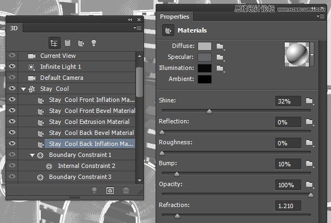
Task: Click the Boundary Constraint 3 circle icon
Action: 40,177
